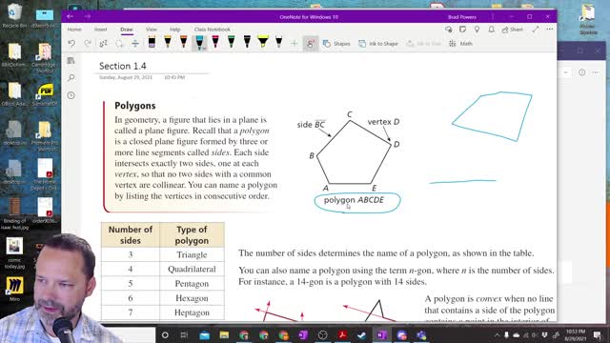Image resolution: width=610 pixels, height=343 pixels.
Task: Click the Quadrilateral cell in the table
Action: pos(192,269)
